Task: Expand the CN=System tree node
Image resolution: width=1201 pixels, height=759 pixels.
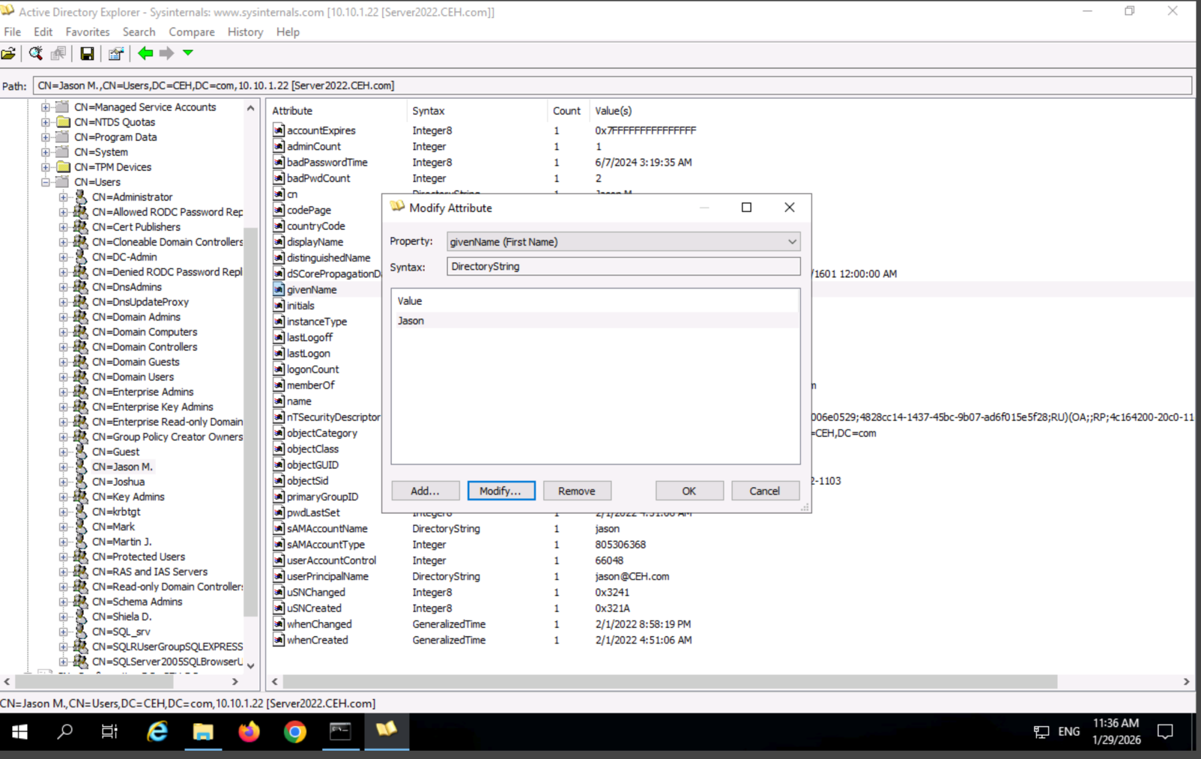Action: 46,152
